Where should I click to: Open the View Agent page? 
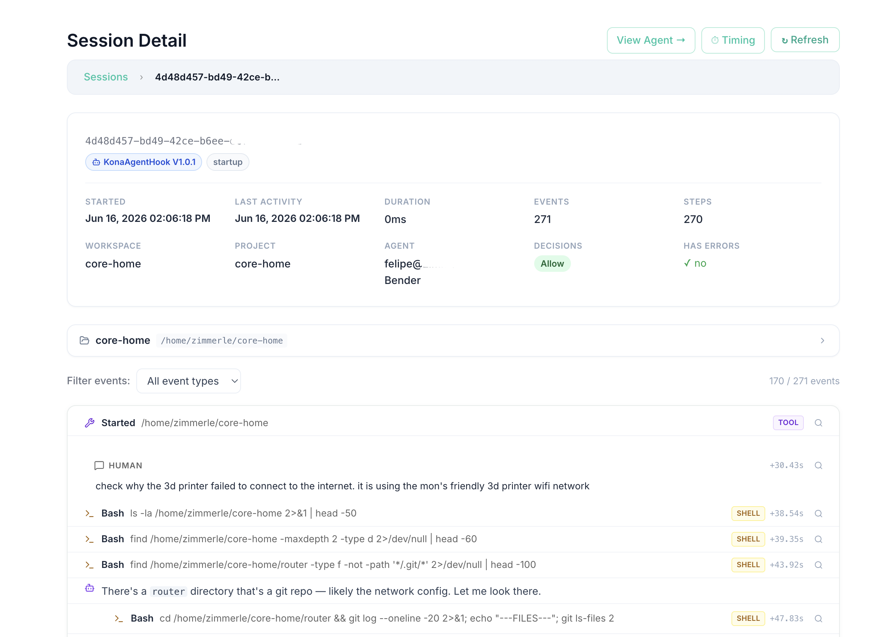click(651, 40)
